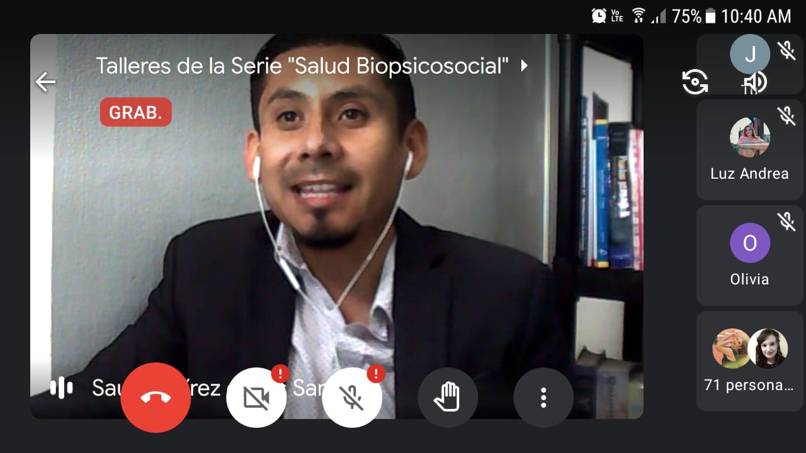This screenshot has height=453, width=806.
Task: Switch camera with the rotate camera icon
Action: click(x=695, y=82)
